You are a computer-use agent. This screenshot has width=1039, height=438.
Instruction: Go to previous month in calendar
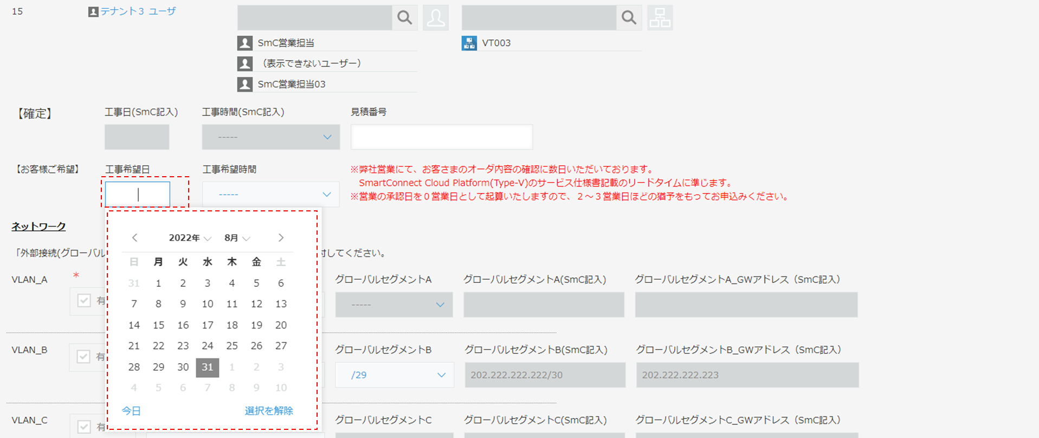click(135, 237)
